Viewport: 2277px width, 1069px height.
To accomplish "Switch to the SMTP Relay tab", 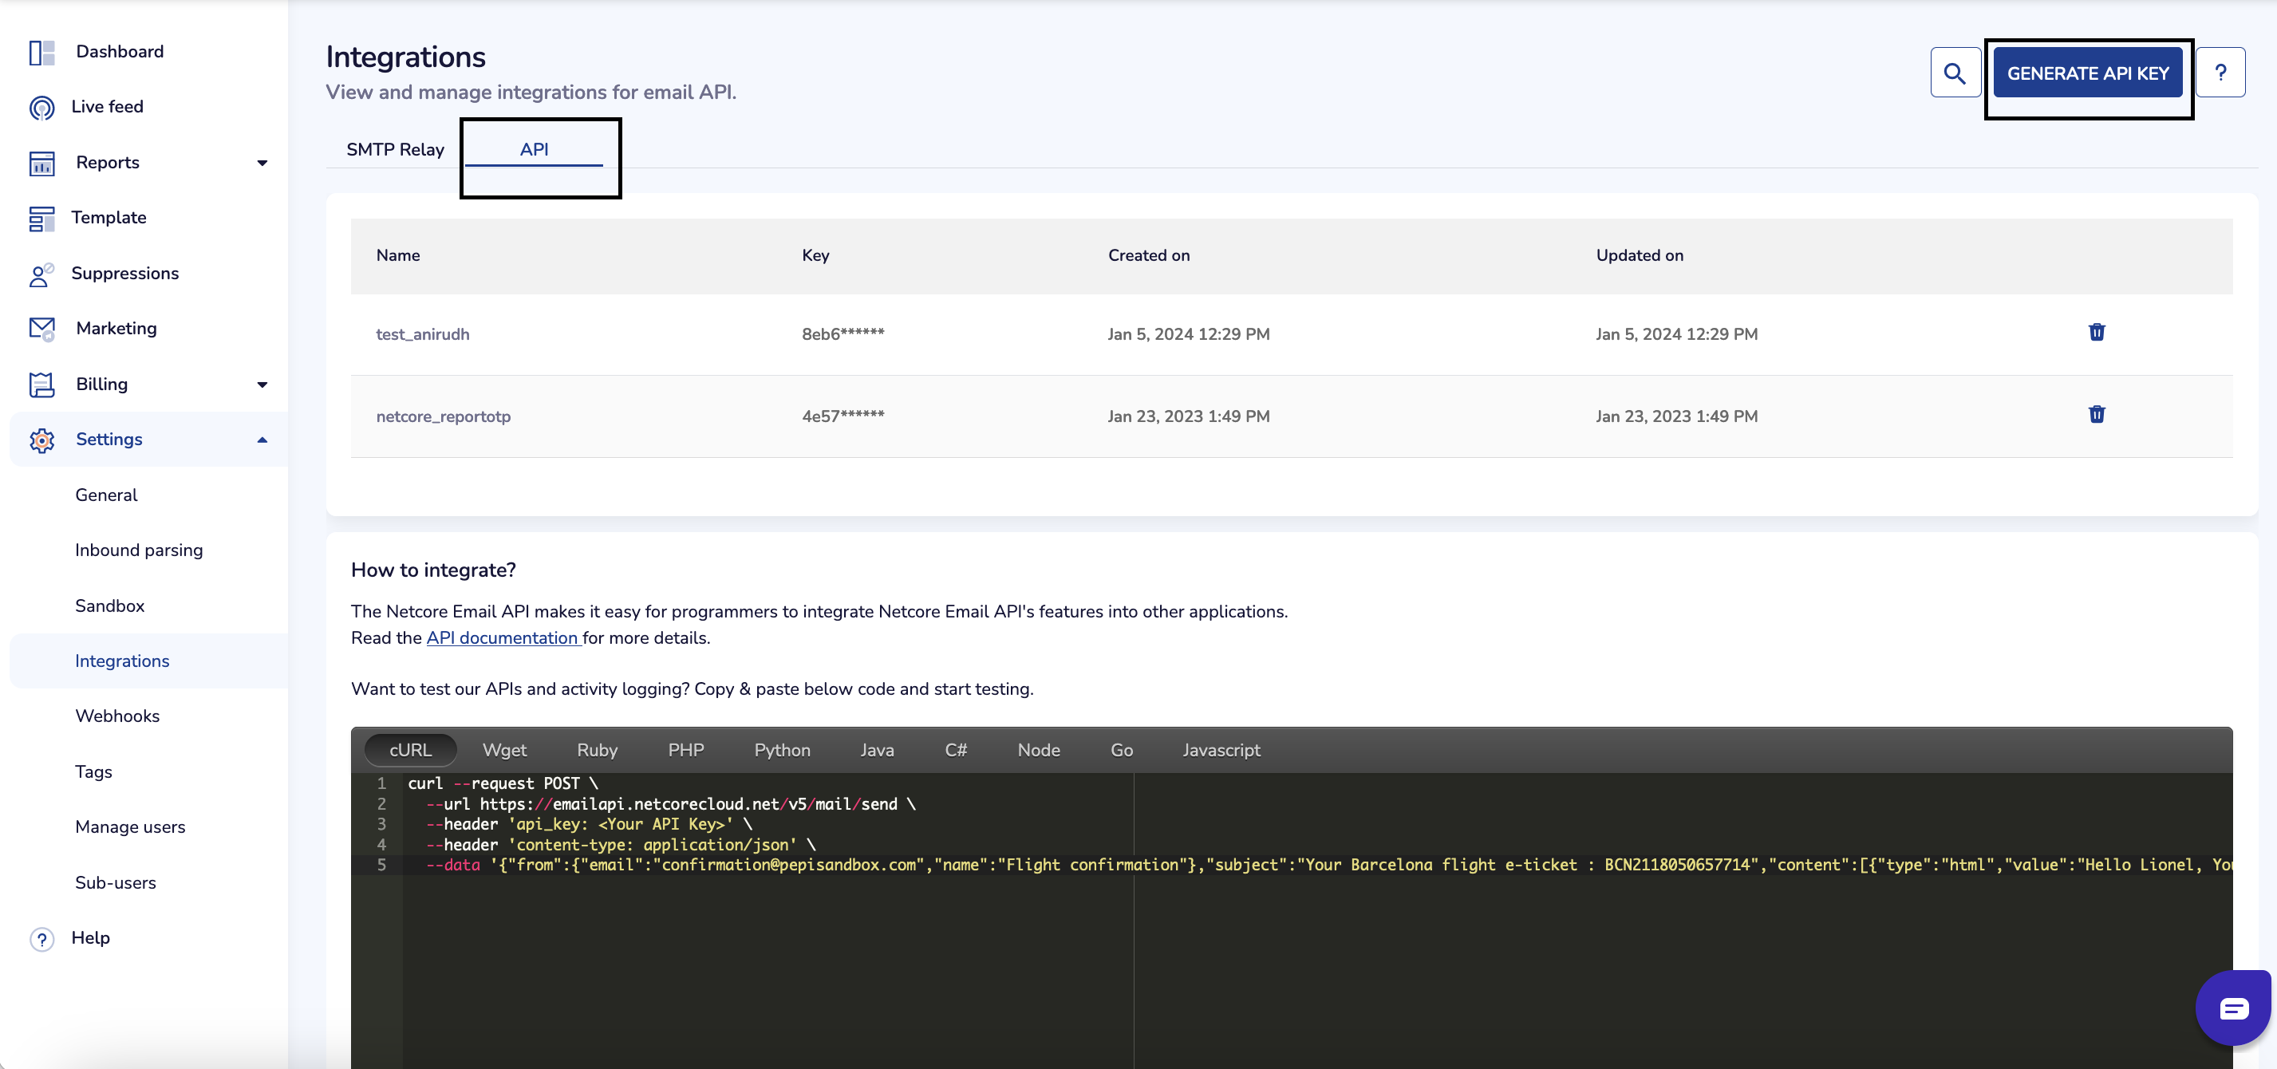I will [395, 149].
